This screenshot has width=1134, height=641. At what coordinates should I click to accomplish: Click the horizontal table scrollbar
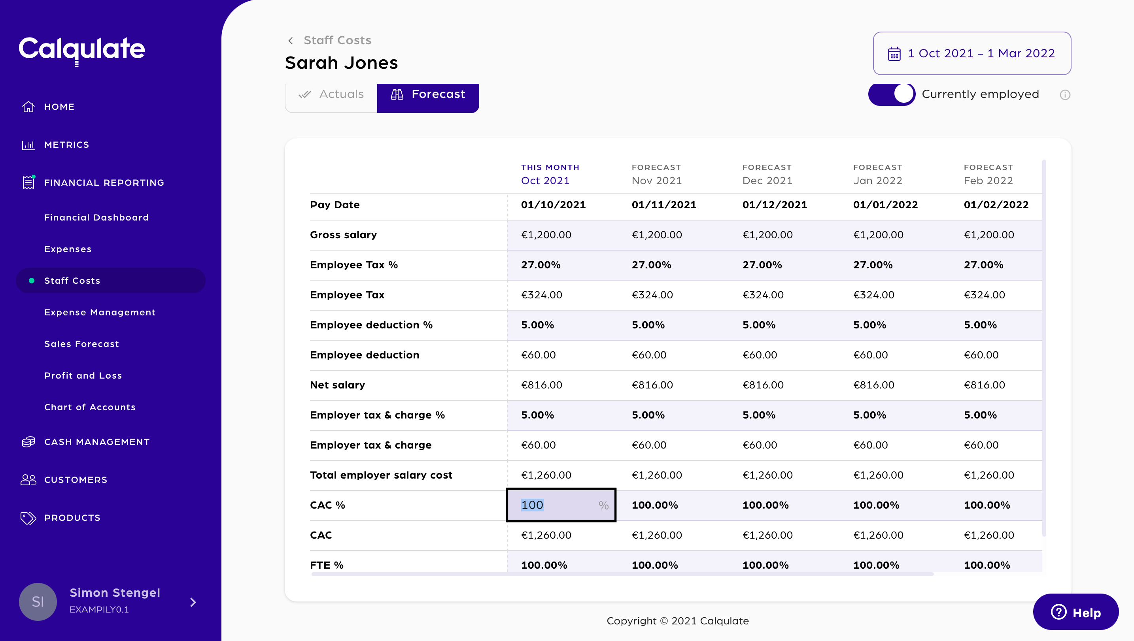point(622,574)
